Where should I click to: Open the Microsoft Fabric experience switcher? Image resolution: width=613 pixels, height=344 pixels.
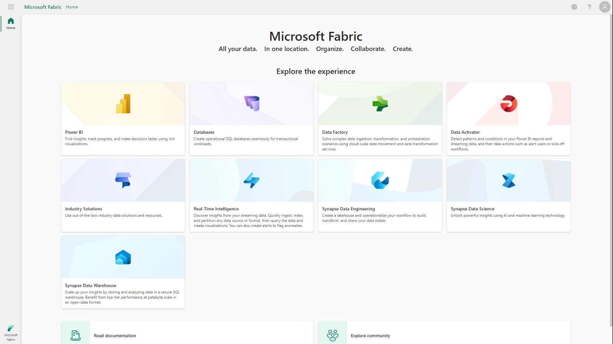(x=11, y=333)
